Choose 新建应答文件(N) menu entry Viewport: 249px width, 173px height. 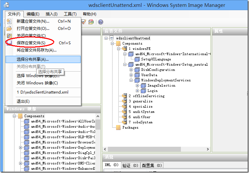tap(43, 21)
